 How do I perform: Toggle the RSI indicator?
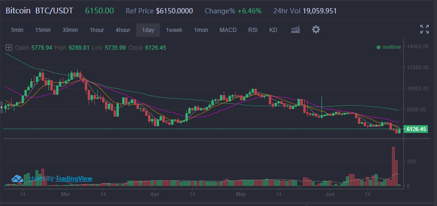(x=253, y=30)
